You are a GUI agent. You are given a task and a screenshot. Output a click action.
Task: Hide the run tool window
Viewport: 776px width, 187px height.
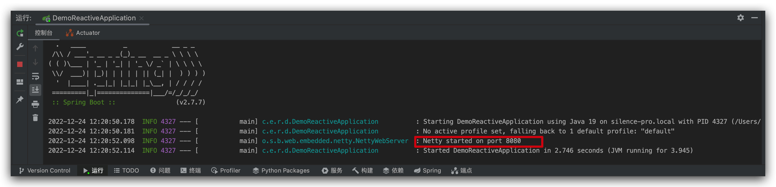[x=754, y=18]
